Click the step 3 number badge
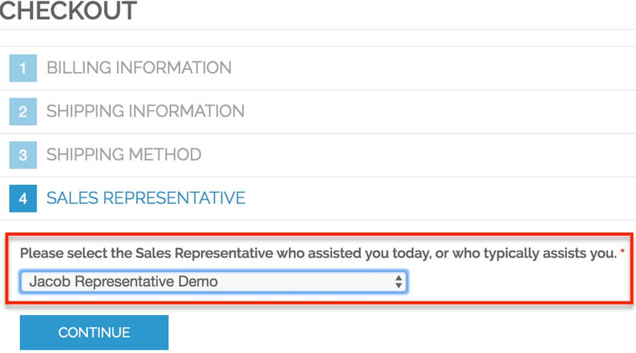The width and height of the screenshot is (636, 353). (x=23, y=155)
